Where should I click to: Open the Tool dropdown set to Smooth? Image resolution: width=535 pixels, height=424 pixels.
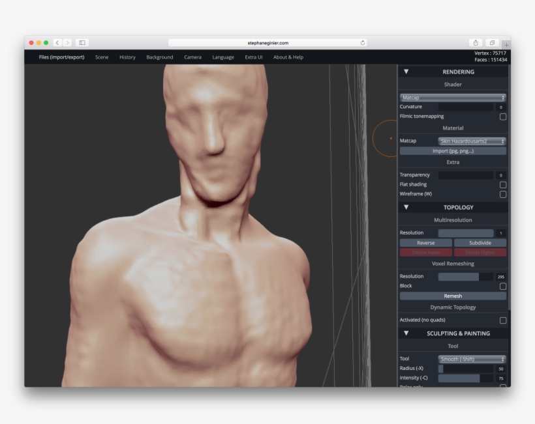tap(471, 358)
